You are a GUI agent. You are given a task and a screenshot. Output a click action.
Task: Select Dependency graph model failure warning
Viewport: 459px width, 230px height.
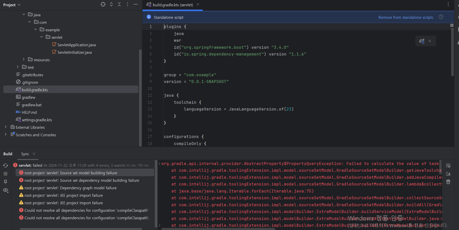coord(71,188)
